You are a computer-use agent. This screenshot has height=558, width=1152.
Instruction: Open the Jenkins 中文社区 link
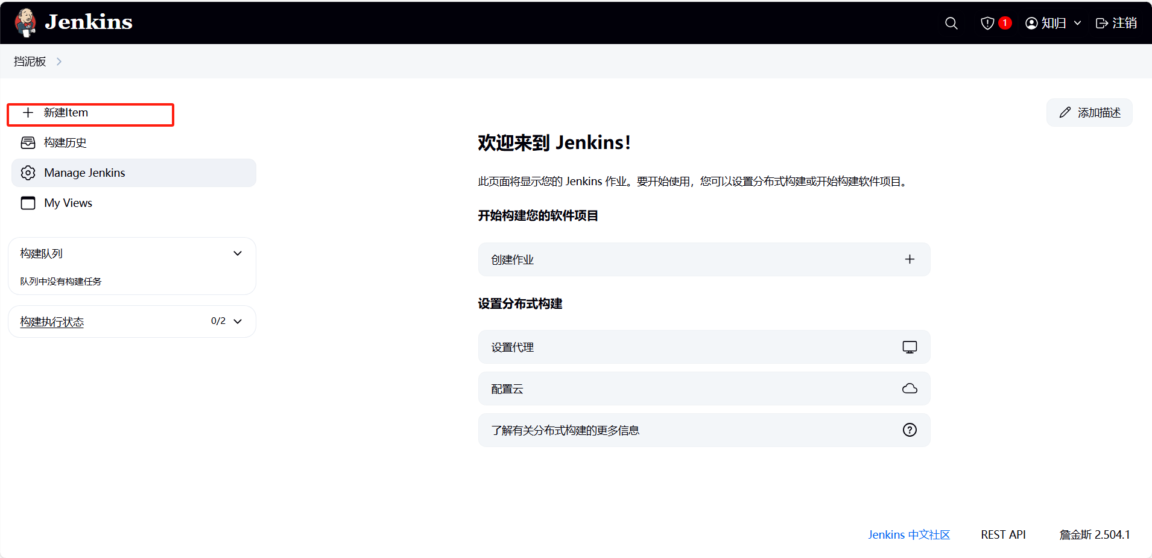click(909, 535)
